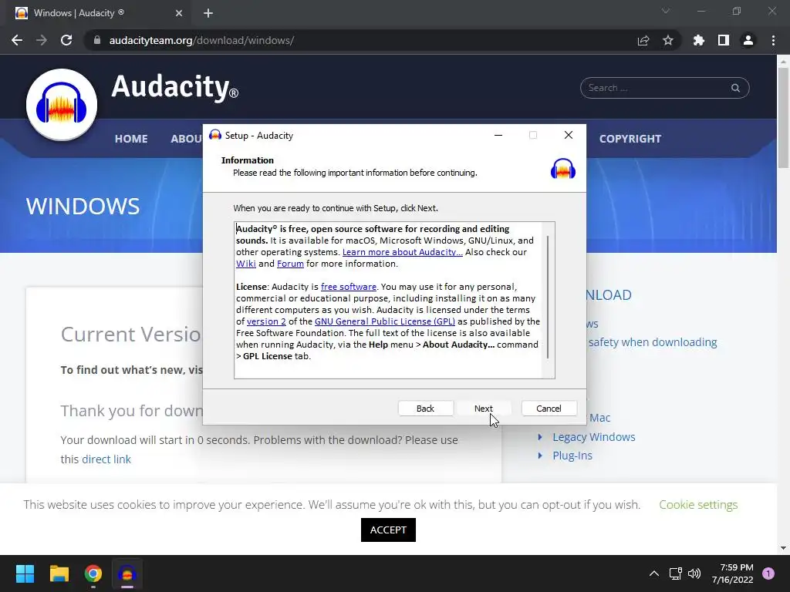Click the Audacity logo on the website header
Image resolution: width=790 pixels, height=592 pixels.
click(62, 105)
